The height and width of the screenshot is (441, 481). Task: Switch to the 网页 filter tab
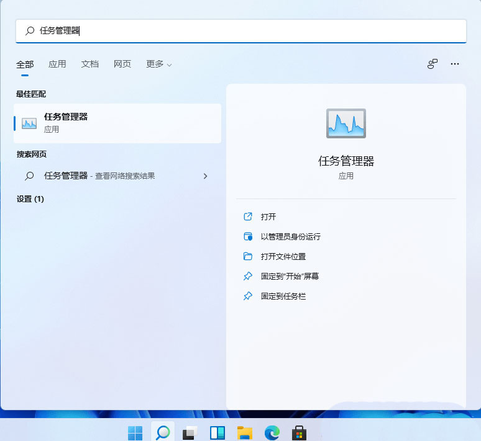tap(122, 64)
